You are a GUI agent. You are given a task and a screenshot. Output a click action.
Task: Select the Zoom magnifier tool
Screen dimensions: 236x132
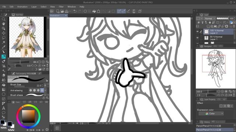tap(3, 19)
